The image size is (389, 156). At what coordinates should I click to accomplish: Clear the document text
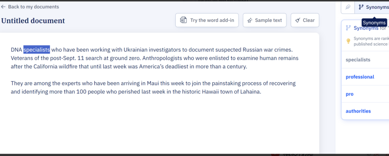305,20
